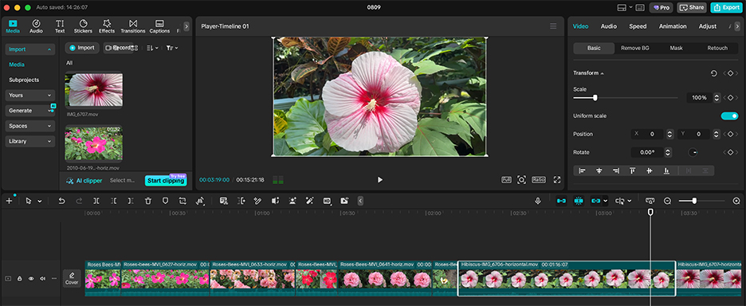Image resolution: width=746 pixels, height=306 pixels.
Task: Open the Player hamburger menu
Action: pos(553,26)
